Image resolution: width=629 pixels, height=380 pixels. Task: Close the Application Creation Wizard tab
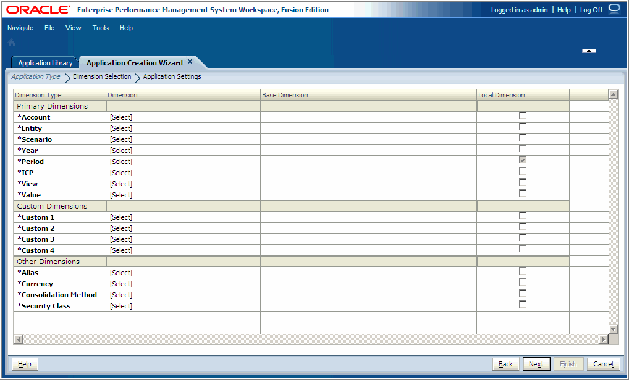coord(189,62)
